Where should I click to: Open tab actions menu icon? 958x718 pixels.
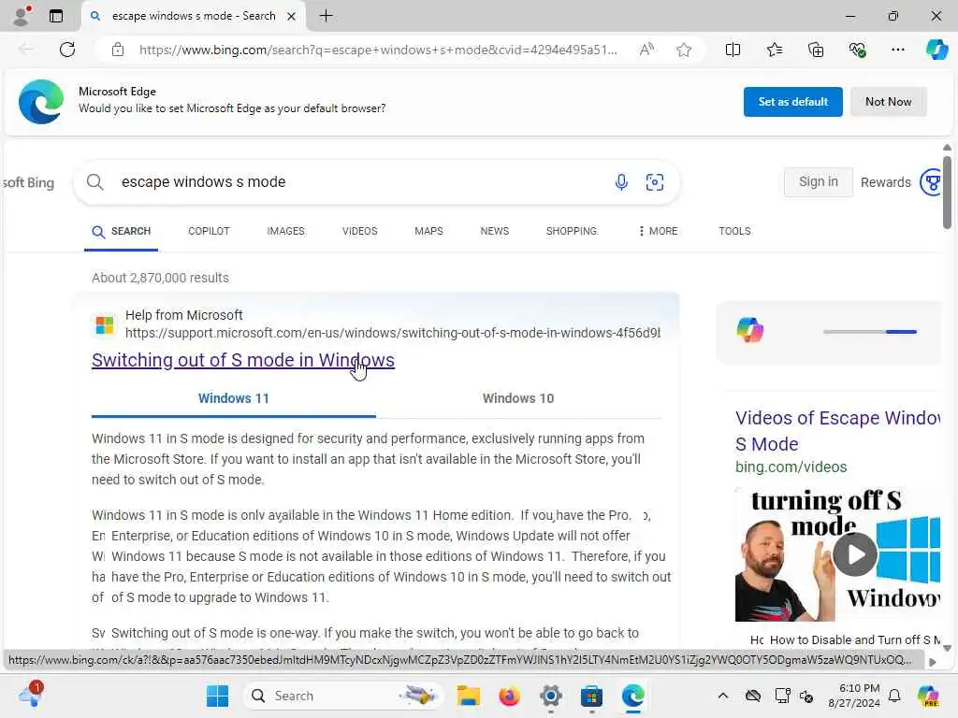(55, 16)
